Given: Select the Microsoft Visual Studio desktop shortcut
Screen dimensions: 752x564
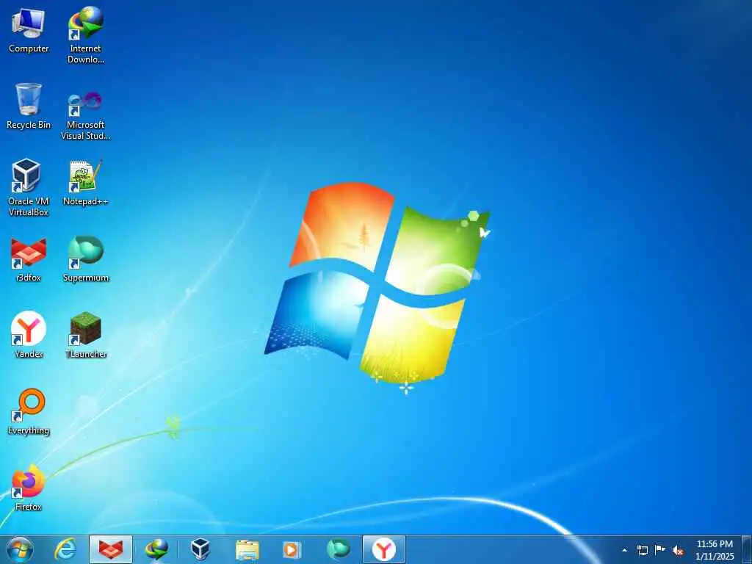Looking at the screenshot, I should pos(85,115).
